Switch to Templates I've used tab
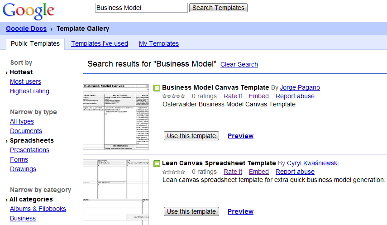This screenshot has height=225, width=387. tap(100, 44)
